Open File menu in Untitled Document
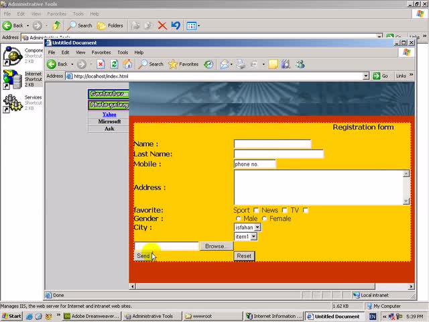The width and height of the screenshot is (429, 322). tap(52, 52)
